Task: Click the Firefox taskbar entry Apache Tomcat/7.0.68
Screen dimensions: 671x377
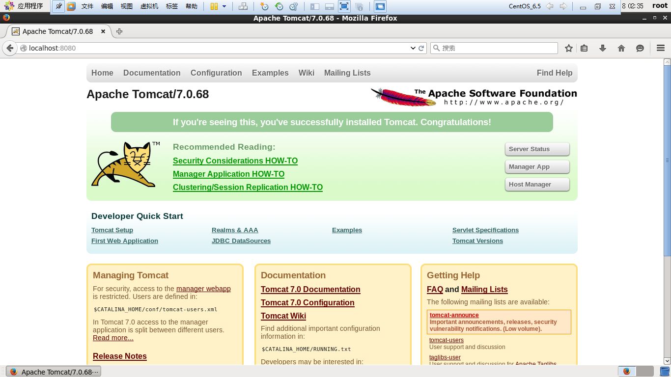Action: [54, 372]
